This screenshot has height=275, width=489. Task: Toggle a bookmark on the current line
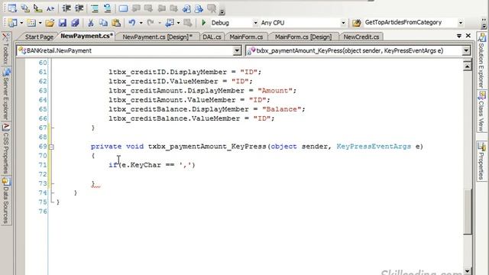(123, 8)
